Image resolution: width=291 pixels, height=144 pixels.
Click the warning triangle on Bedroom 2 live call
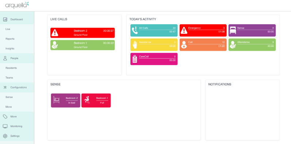(x=55, y=33)
